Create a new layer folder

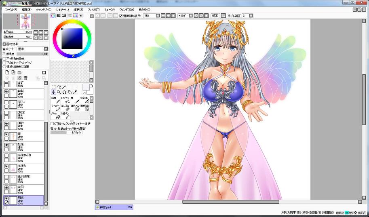click(19, 72)
